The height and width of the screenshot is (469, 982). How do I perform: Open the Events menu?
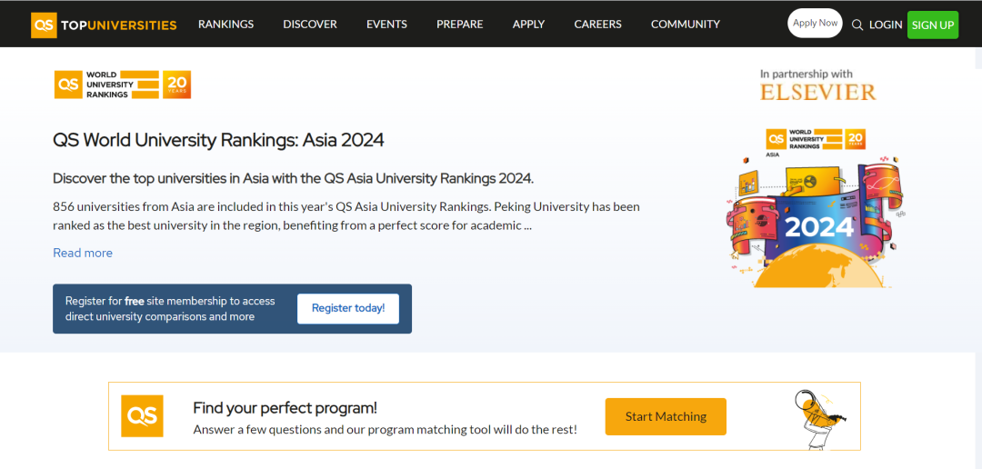click(386, 25)
